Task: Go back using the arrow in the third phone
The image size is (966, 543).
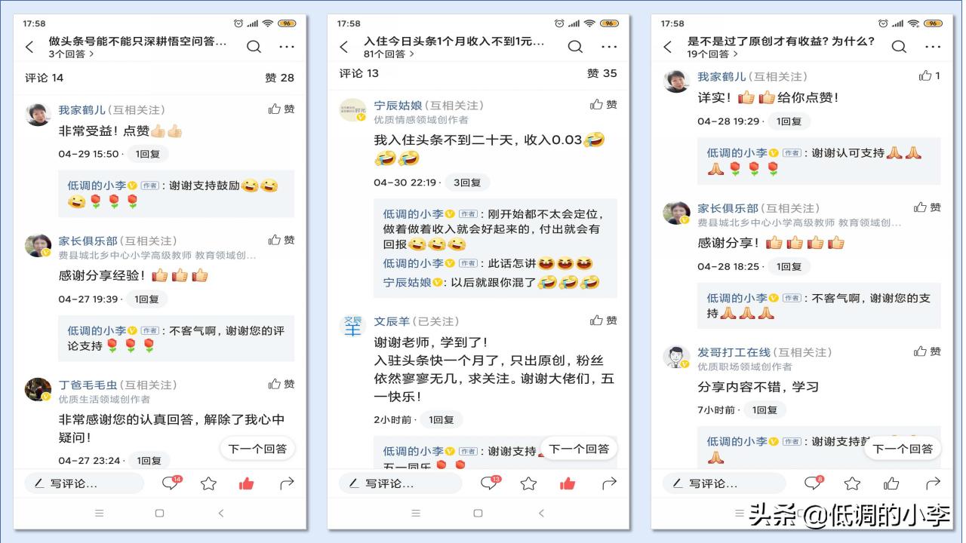Action: 667,47
